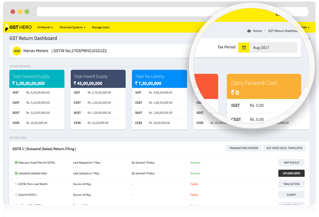The height and width of the screenshot is (217, 319).
Task: Click the GST HERO logo
Action: click(x=19, y=27)
